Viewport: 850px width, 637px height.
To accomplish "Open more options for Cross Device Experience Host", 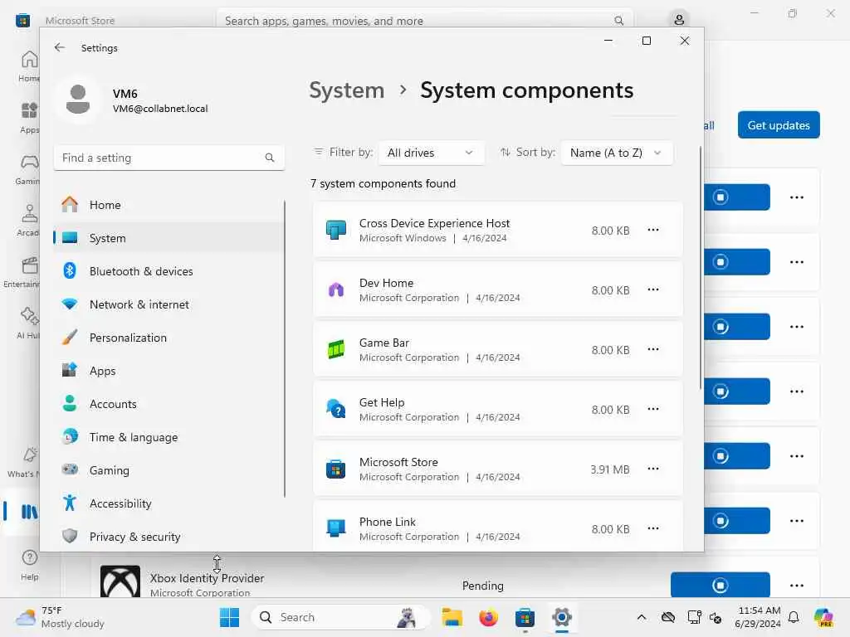I will (653, 230).
